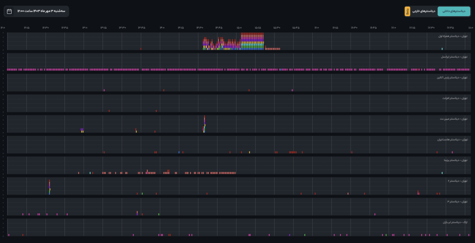Click the purple-yellow markers near ۱۳:۰۰ in مبین نت row

pyautogui.click(x=82, y=131)
